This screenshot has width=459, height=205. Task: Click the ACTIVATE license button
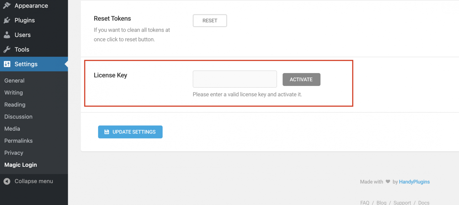coord(301,79)
